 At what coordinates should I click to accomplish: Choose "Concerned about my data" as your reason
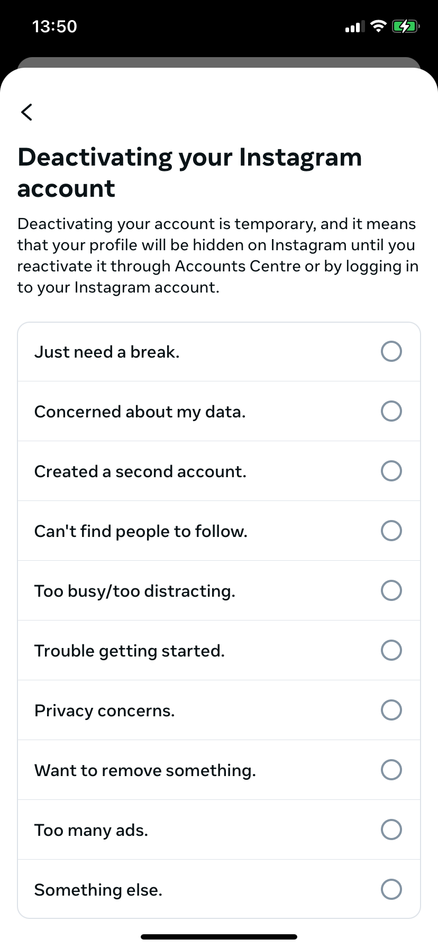pyautogui.click(x=391, y=411)
